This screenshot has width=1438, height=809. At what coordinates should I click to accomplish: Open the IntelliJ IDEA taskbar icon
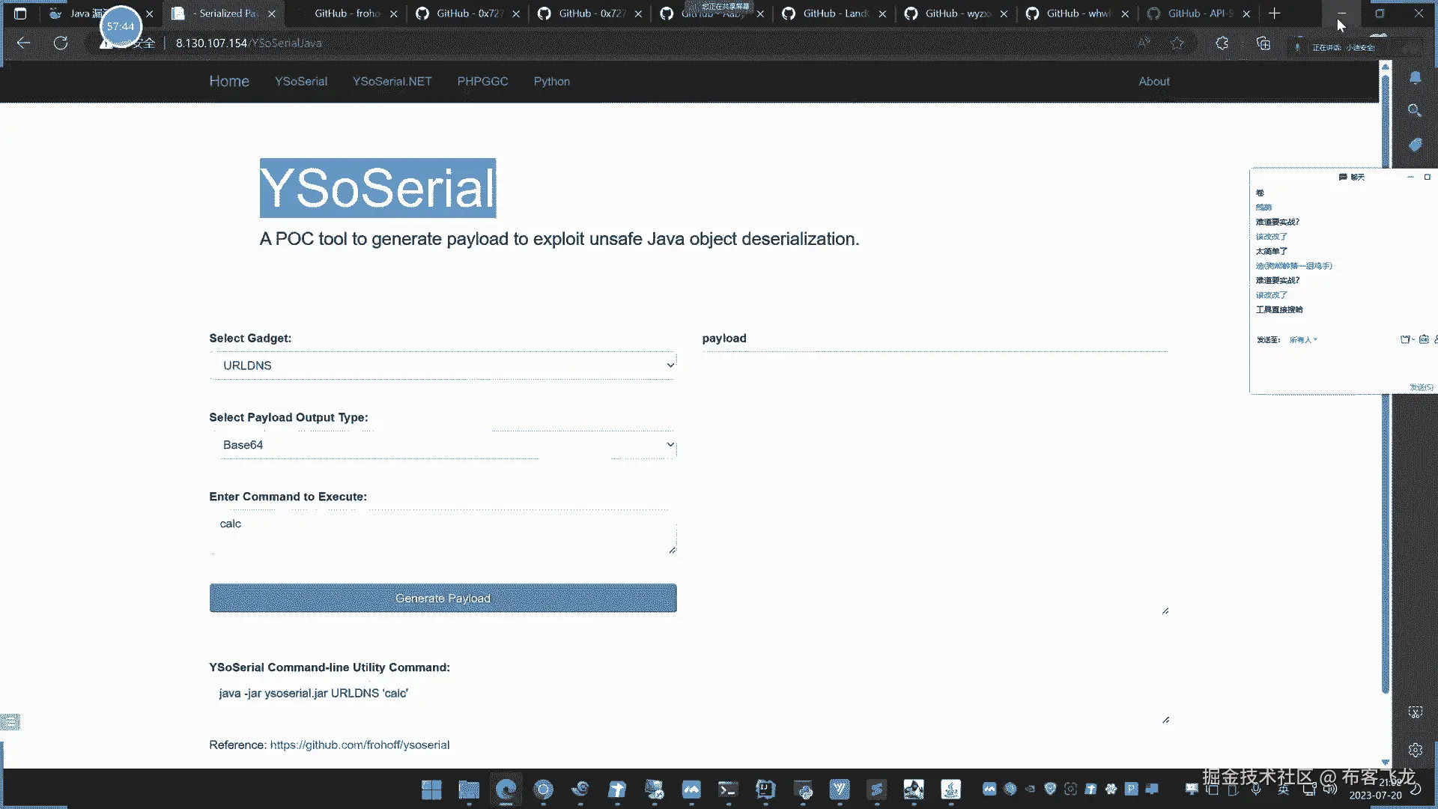pyautogui.click(x=765, y=789)
